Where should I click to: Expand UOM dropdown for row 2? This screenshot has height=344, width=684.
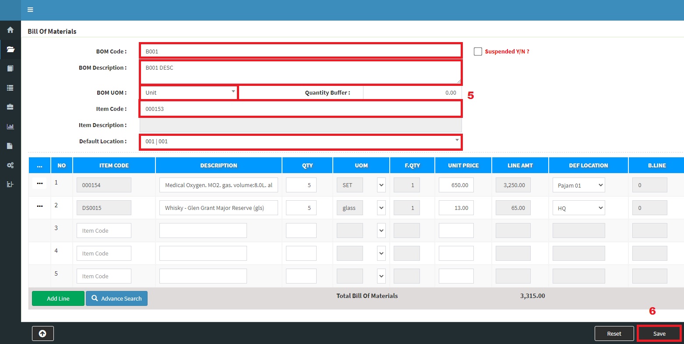(x=381, y=208)
